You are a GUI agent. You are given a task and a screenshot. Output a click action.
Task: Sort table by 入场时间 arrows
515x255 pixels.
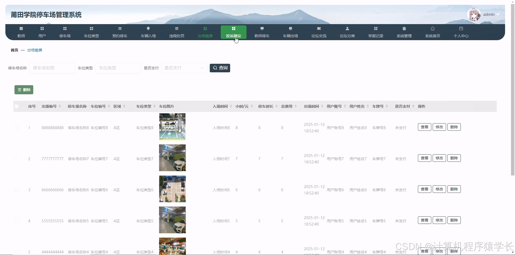click(231, 106)
